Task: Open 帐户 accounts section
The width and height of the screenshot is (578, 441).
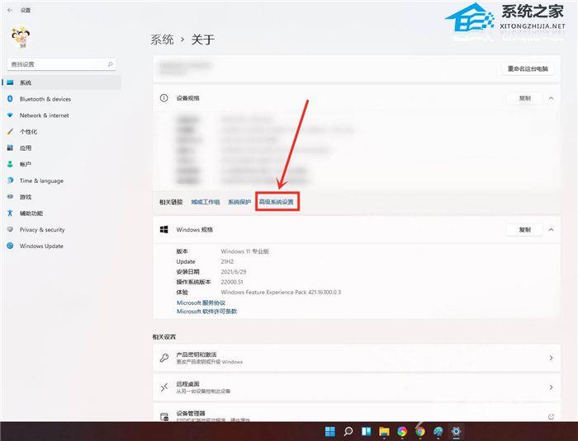Action: [61, 164]
